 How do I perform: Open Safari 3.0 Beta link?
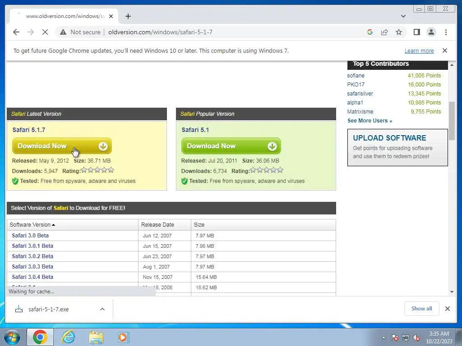coord(30,235)
